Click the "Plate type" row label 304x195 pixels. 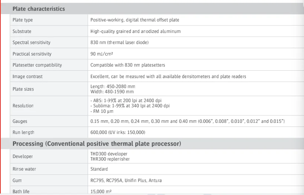(x=23, y=20)
